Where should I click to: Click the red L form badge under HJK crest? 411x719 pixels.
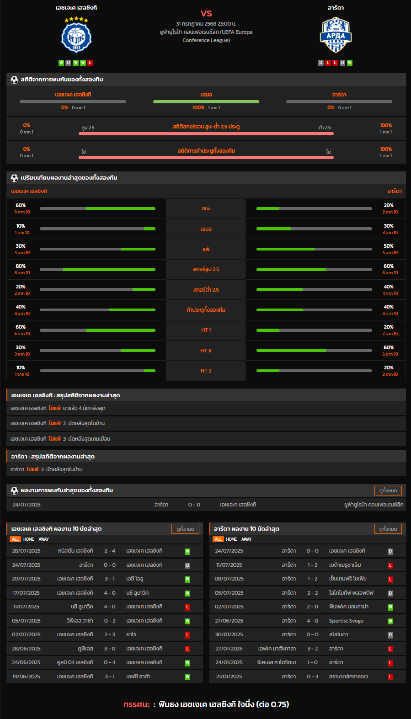pyautogui.click(x=90, y=63)
